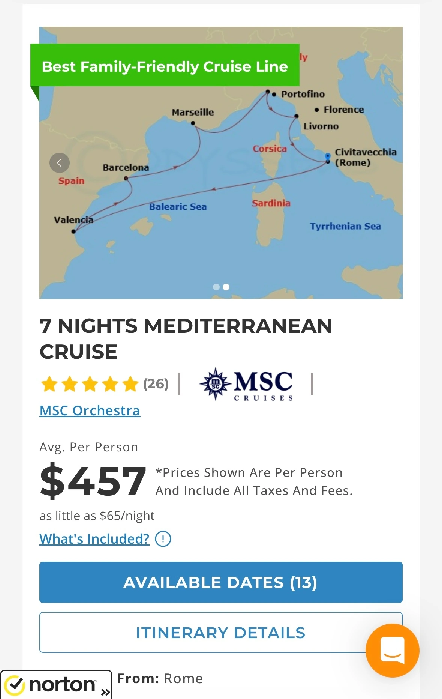Click the Barcelona port on map

point(126,178)
